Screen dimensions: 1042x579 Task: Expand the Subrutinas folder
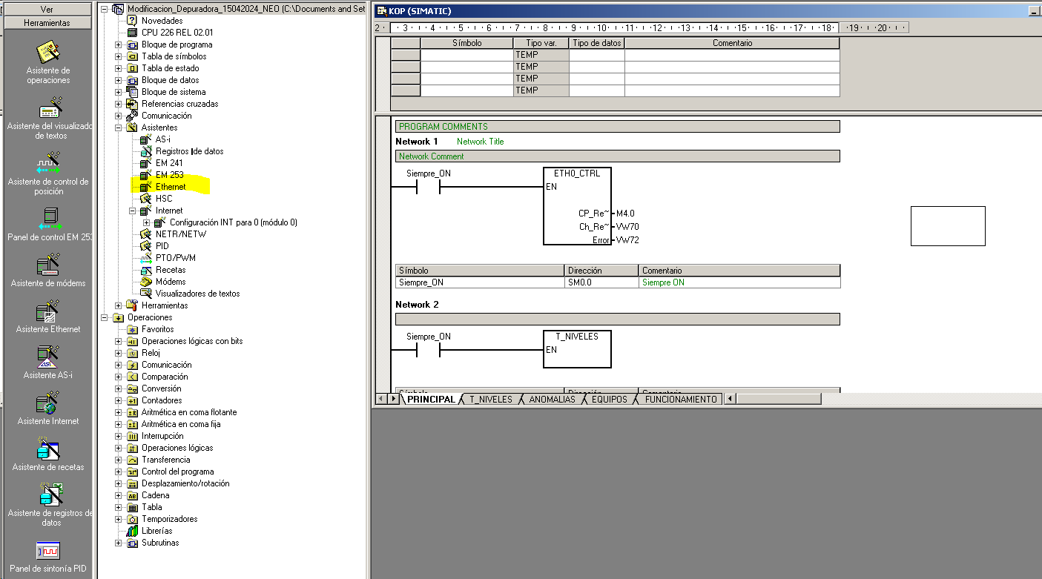pyautogui.click(x=118, y=543)
